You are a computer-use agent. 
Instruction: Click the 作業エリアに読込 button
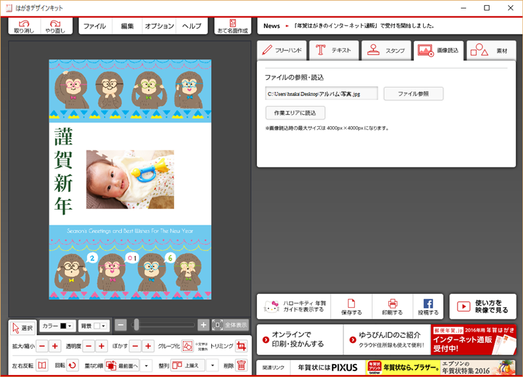coord(295,113)
